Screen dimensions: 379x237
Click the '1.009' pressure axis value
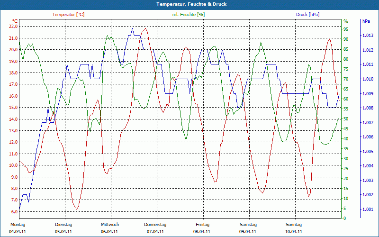(x=368, y=93)
